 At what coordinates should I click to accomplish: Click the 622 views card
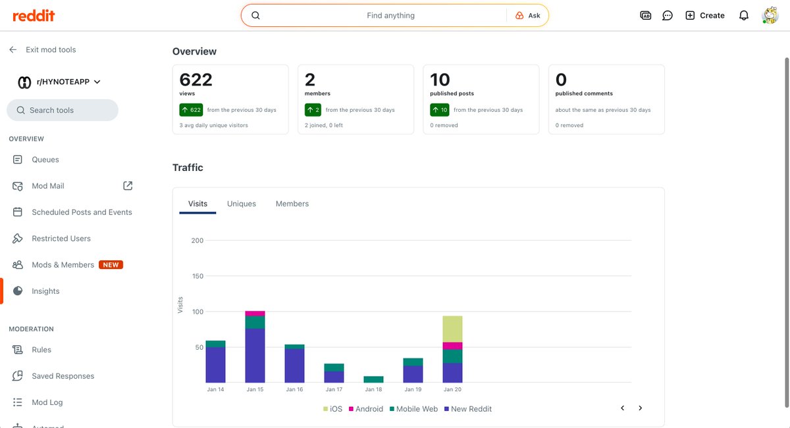[x=230, y=99]
